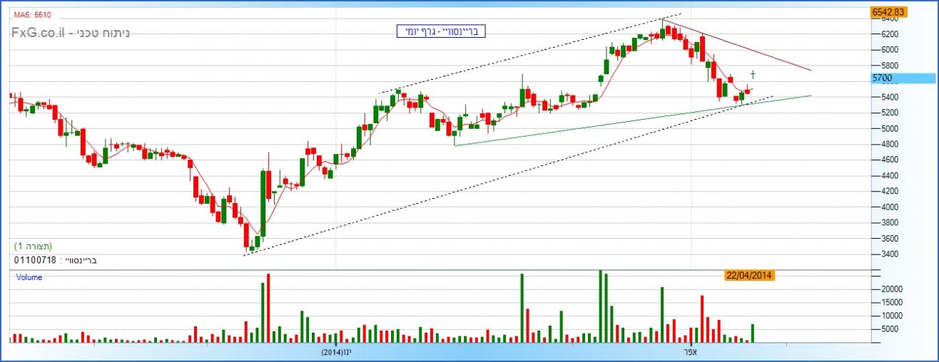Select the upper dotted channel line

tap(528, 54)
